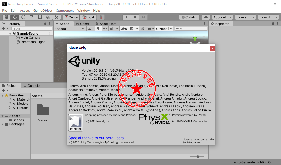Image resolution: width=281 pixels, height=165 pixels.
Task: Select the Move tool
Action: (x=15, y=17)
